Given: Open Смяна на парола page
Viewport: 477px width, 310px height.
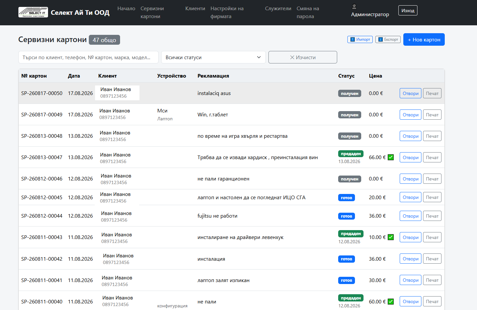Looking at the screenshot, I should 308,12.
